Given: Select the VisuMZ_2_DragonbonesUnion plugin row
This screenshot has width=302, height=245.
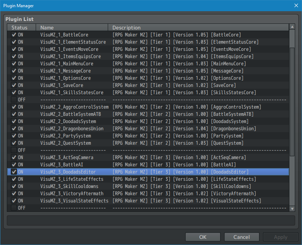Looking at the screenshot, I should (x=72, y=128).
